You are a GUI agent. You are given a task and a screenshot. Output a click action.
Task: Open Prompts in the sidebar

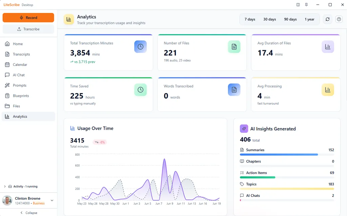point(28,85)
